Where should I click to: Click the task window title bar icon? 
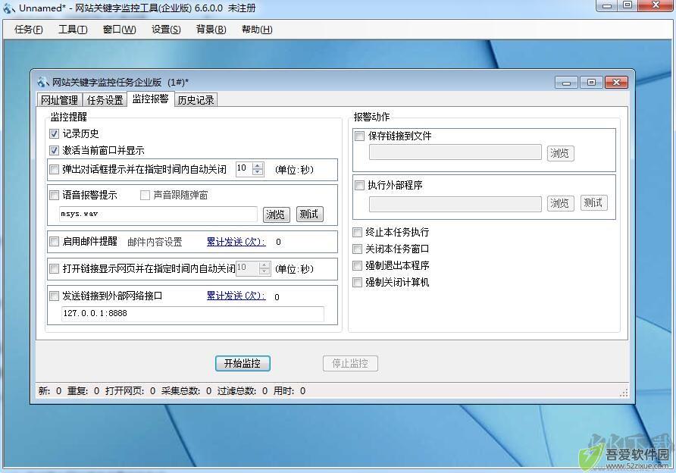pyautogui.click(x=42, y=82)
